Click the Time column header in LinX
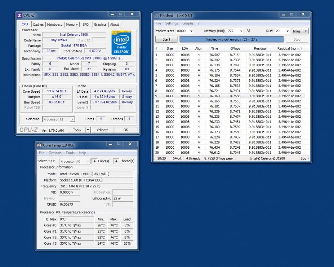This screenshot has width=334, height=267. [x=215, y=48]
